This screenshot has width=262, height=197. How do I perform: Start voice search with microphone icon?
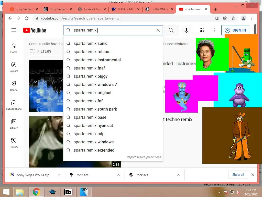(187, 30)
